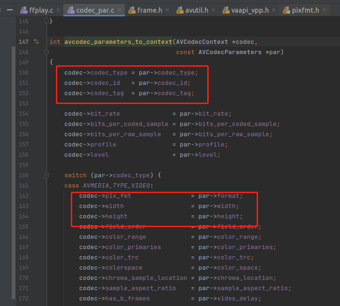This screenshot has height=306, width=340.
Task: Click codec->color_range on line 166
Action: [x=113, y=236]
